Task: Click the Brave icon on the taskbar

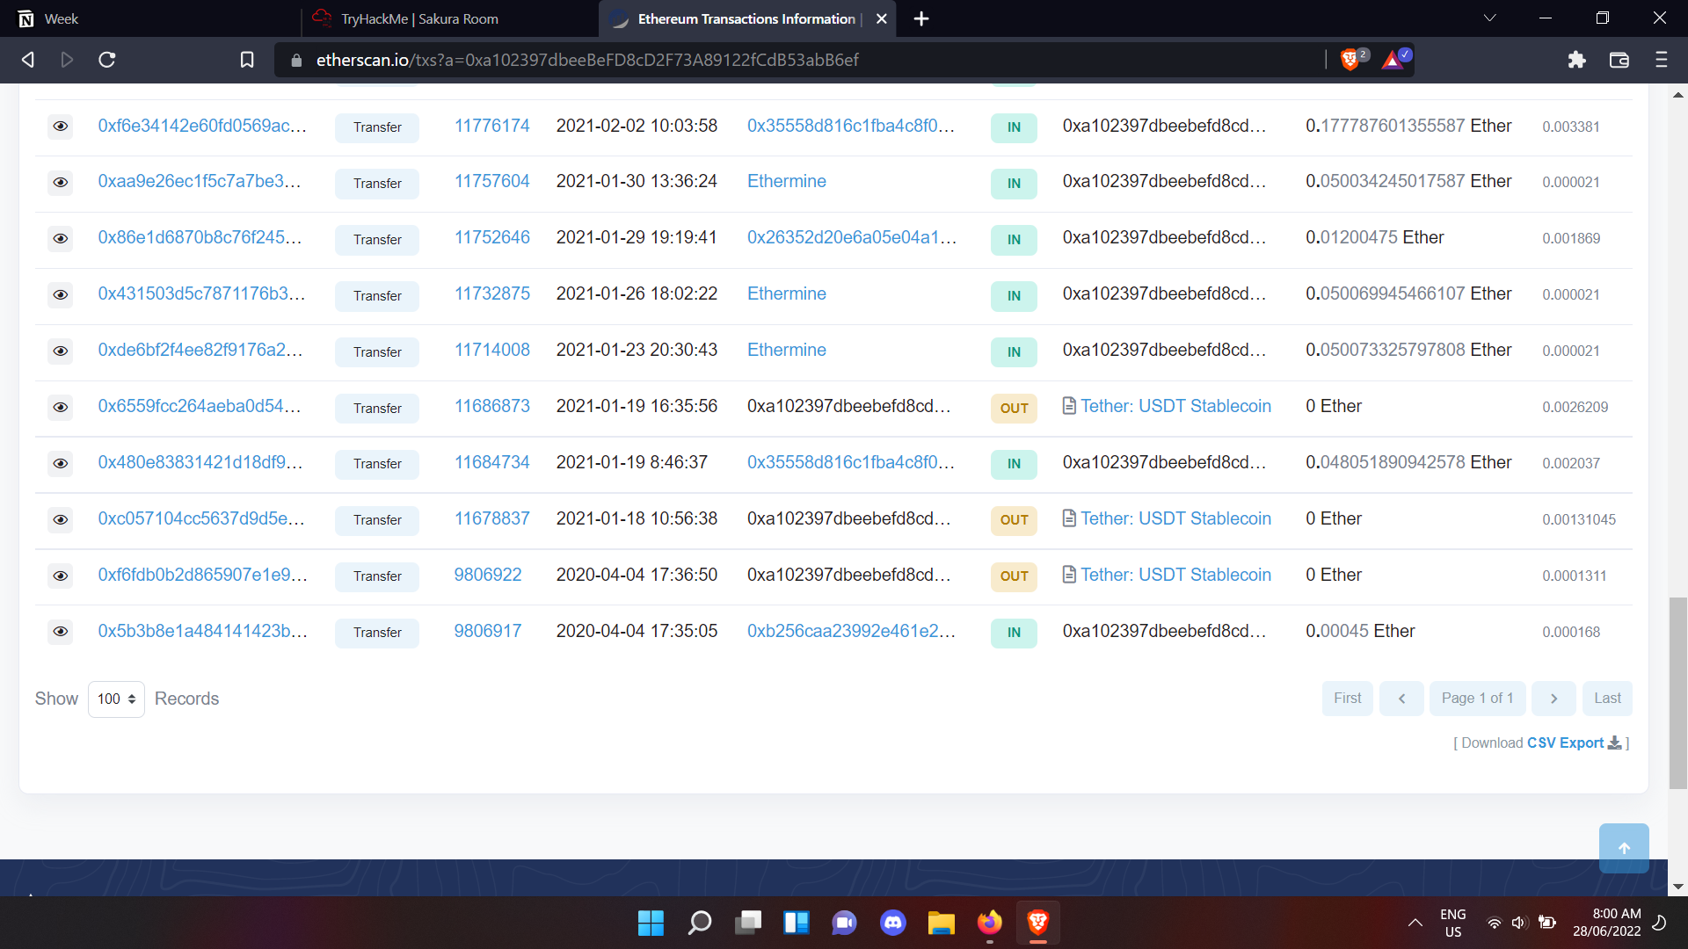Action: (x=1037, y=923)
